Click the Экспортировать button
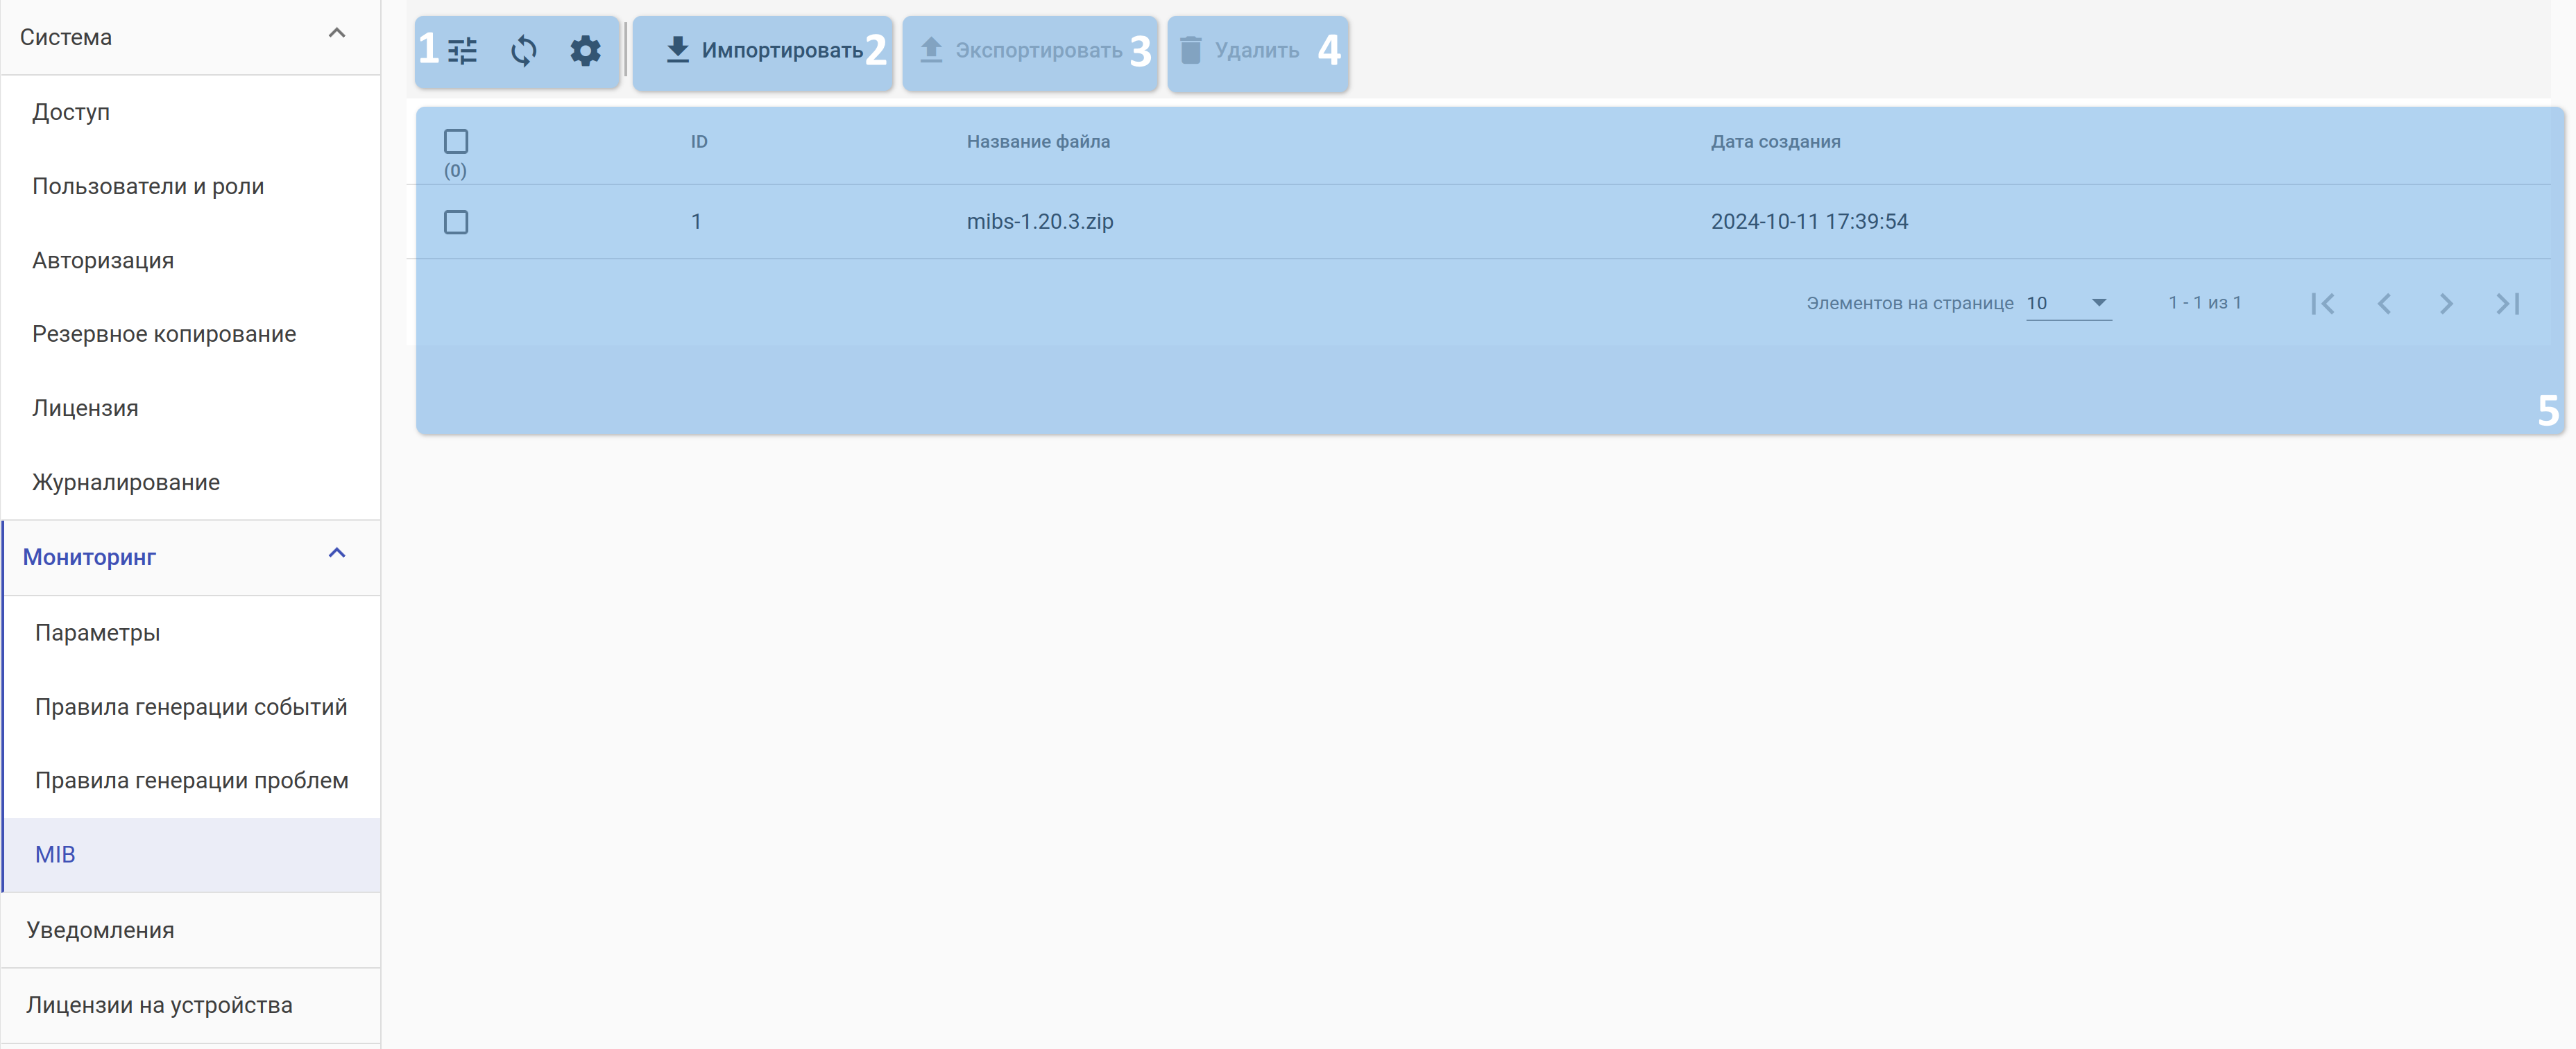Viewport: 2576px width, 1049px height. (1022, 51)
